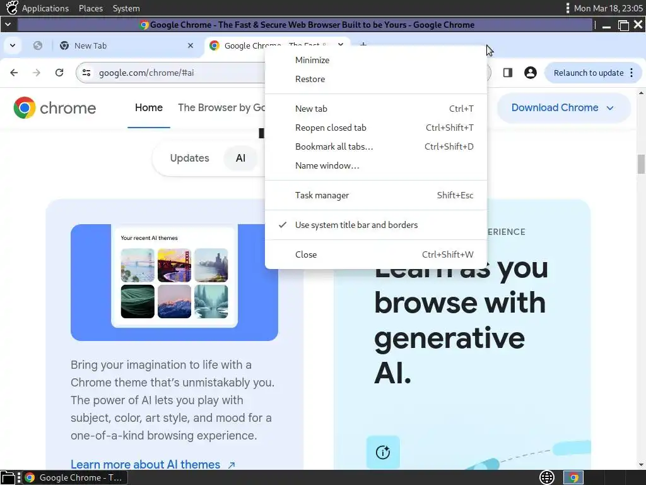Open the Home navigation link
This screenshot has width=646, height=485.
[149, 107]
